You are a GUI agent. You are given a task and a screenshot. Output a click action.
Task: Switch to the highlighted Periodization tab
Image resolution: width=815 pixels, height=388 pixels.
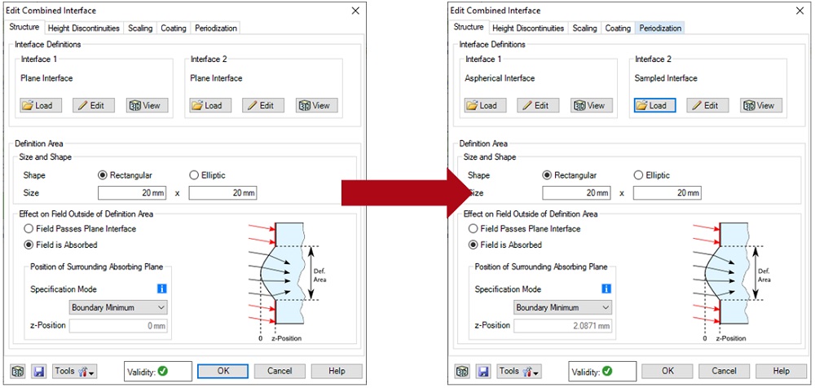click(660, 28)
